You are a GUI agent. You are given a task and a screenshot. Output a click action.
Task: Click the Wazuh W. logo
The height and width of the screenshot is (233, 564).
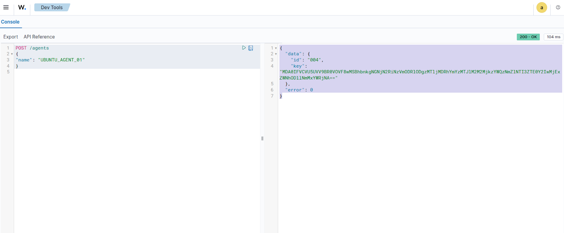[22, 7]
